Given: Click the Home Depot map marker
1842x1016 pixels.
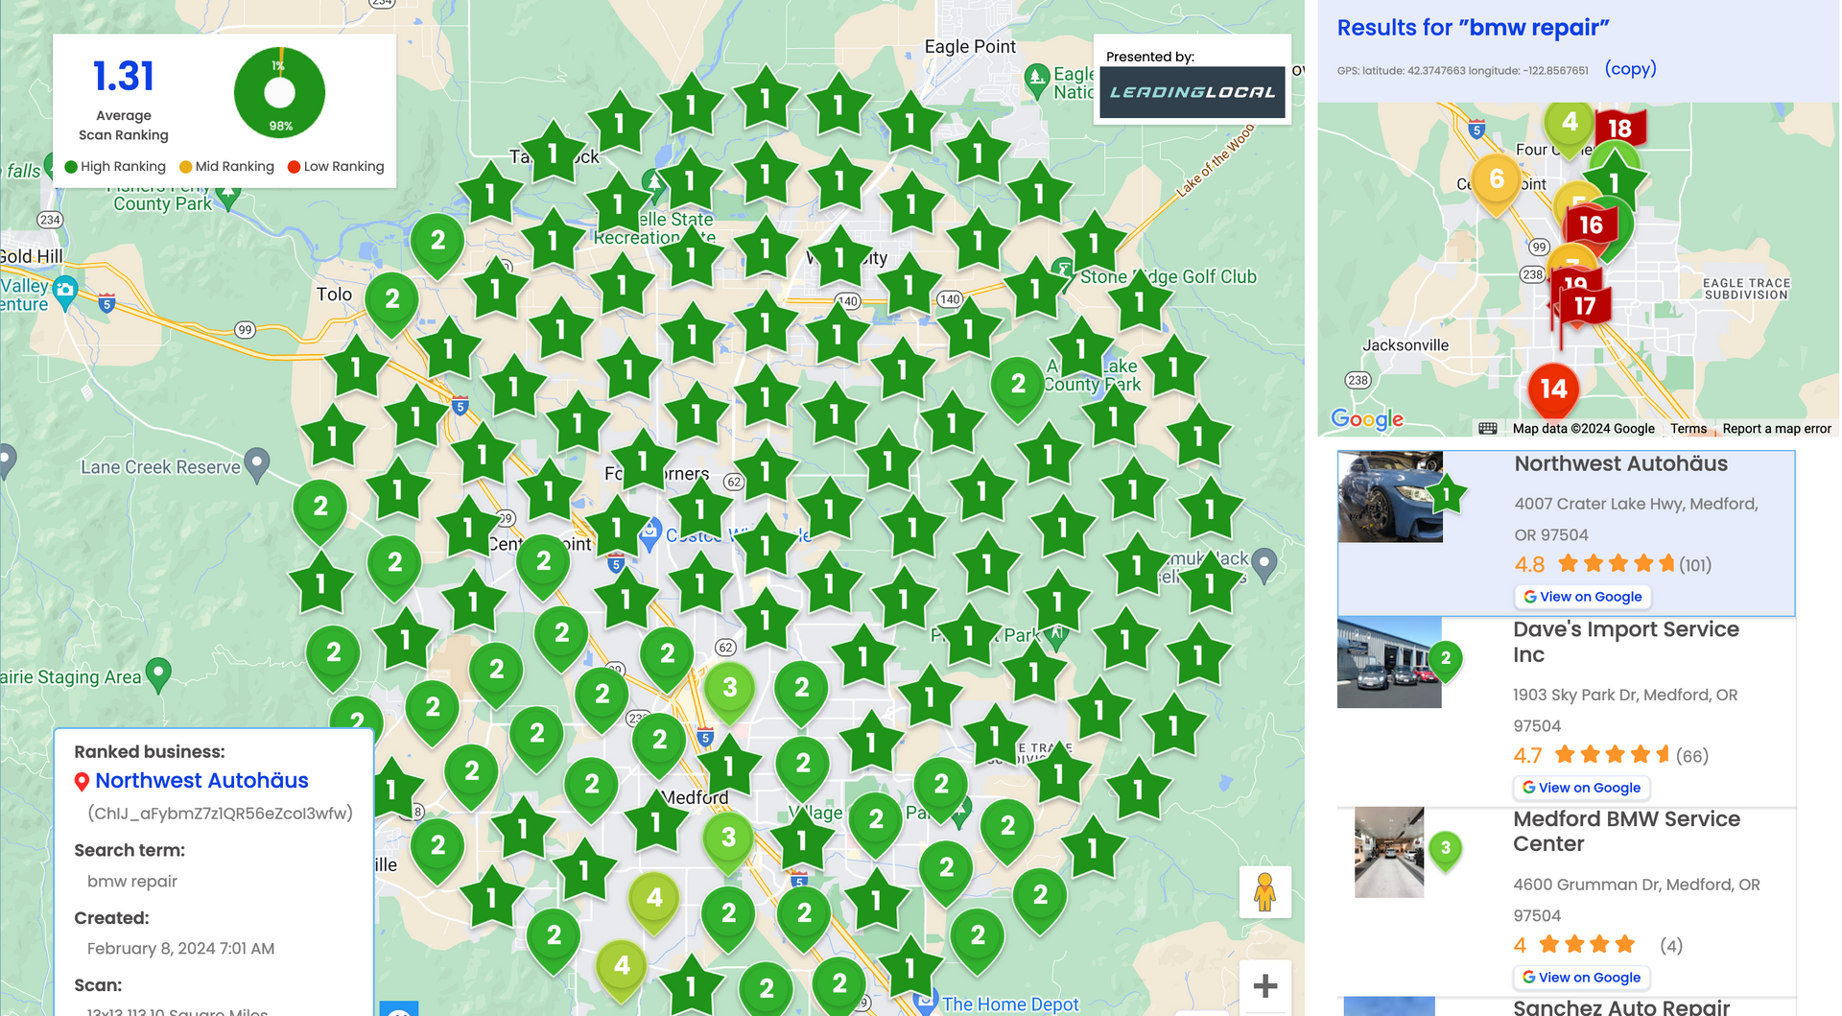Looking at the screenshot, I should [925, 1002].
